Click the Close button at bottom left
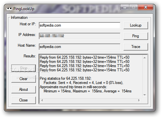 (x=24, y=100)
